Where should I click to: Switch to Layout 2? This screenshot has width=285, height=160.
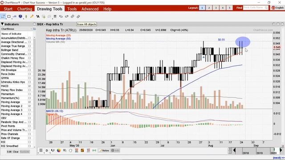click(x=209, y=8)
